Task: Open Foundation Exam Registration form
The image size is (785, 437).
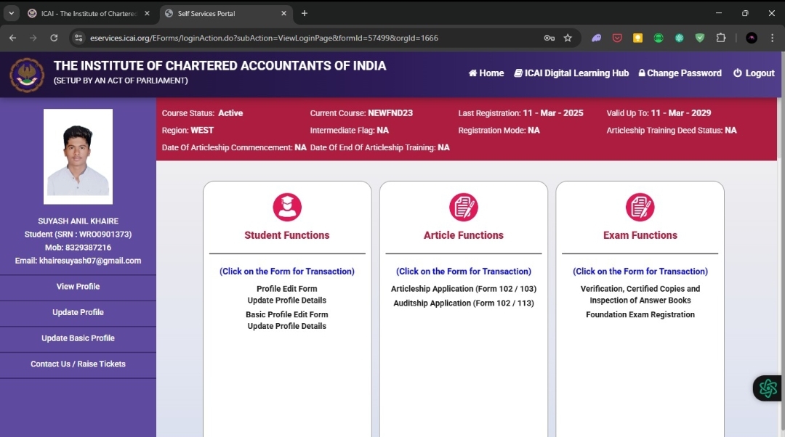Action: [640, 315]
